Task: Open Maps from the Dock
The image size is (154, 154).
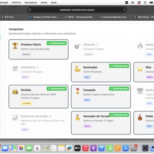Action: [13, 148]
